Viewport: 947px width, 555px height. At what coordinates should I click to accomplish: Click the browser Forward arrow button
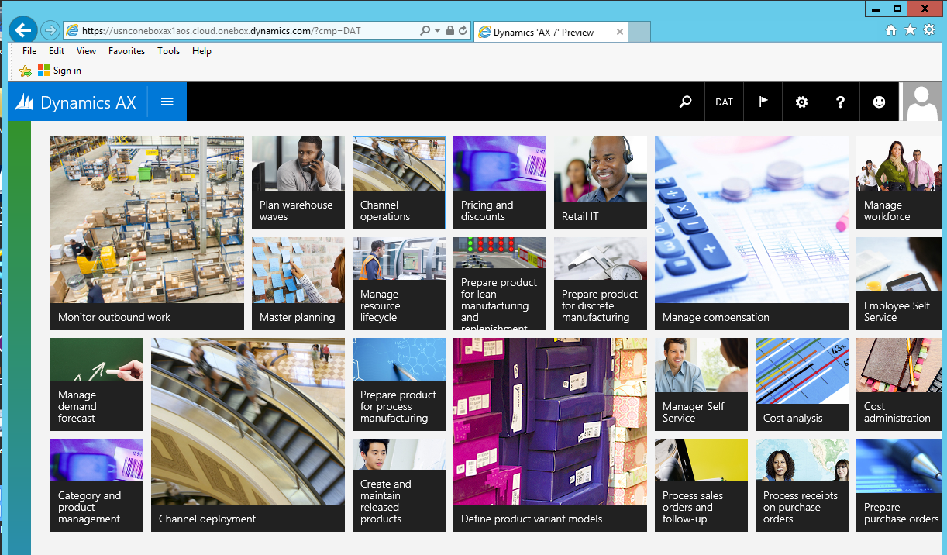click(50, 30)
